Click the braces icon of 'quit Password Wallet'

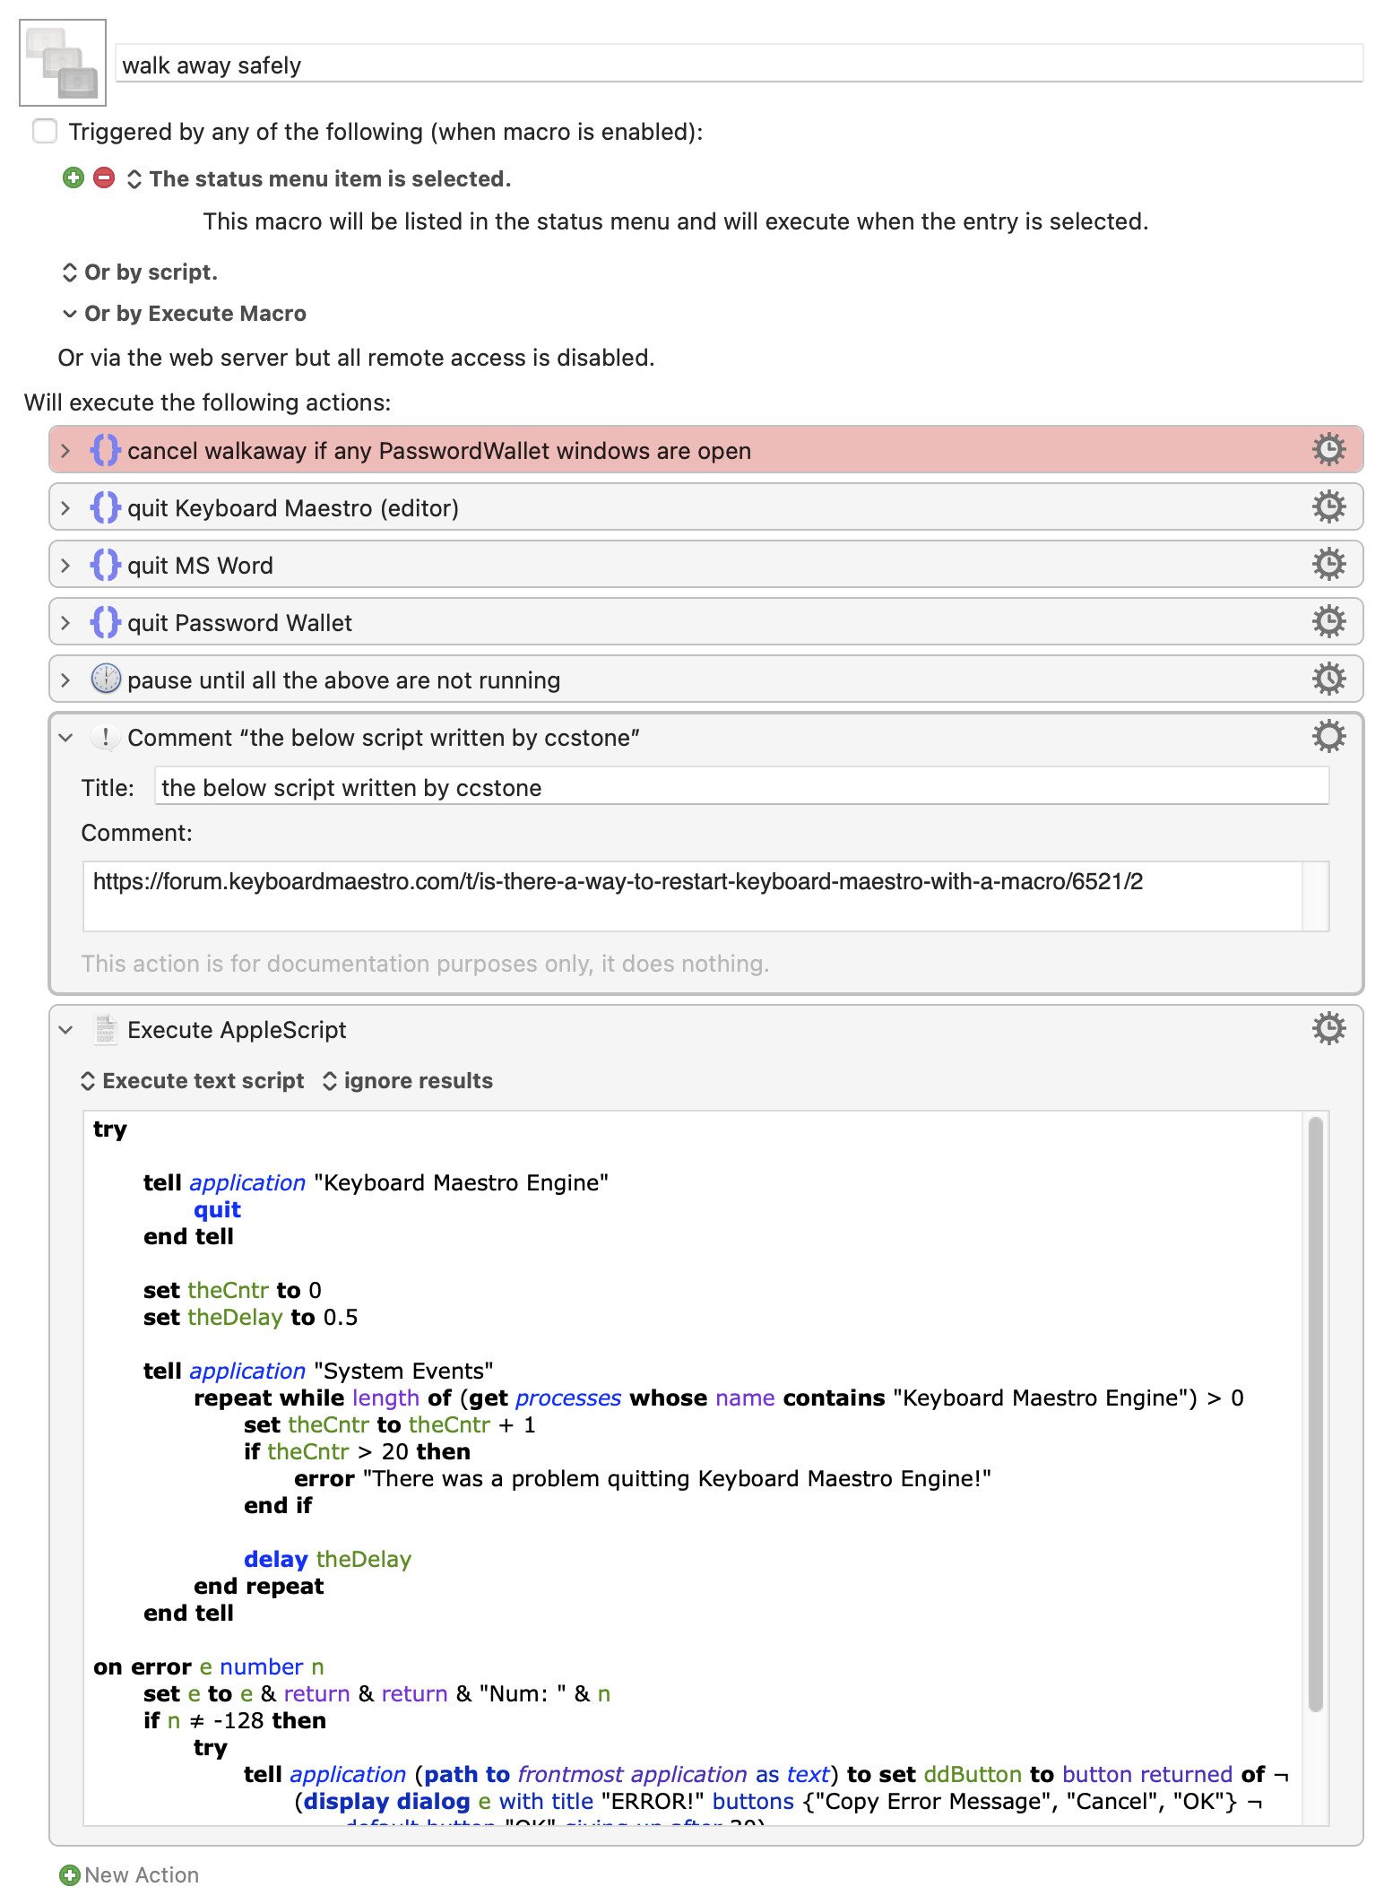pyautogui.click(x=105, y=622)
